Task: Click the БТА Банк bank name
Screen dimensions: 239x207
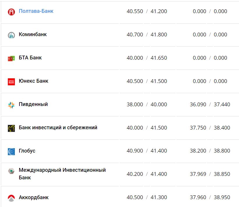Action: (30, 58)
